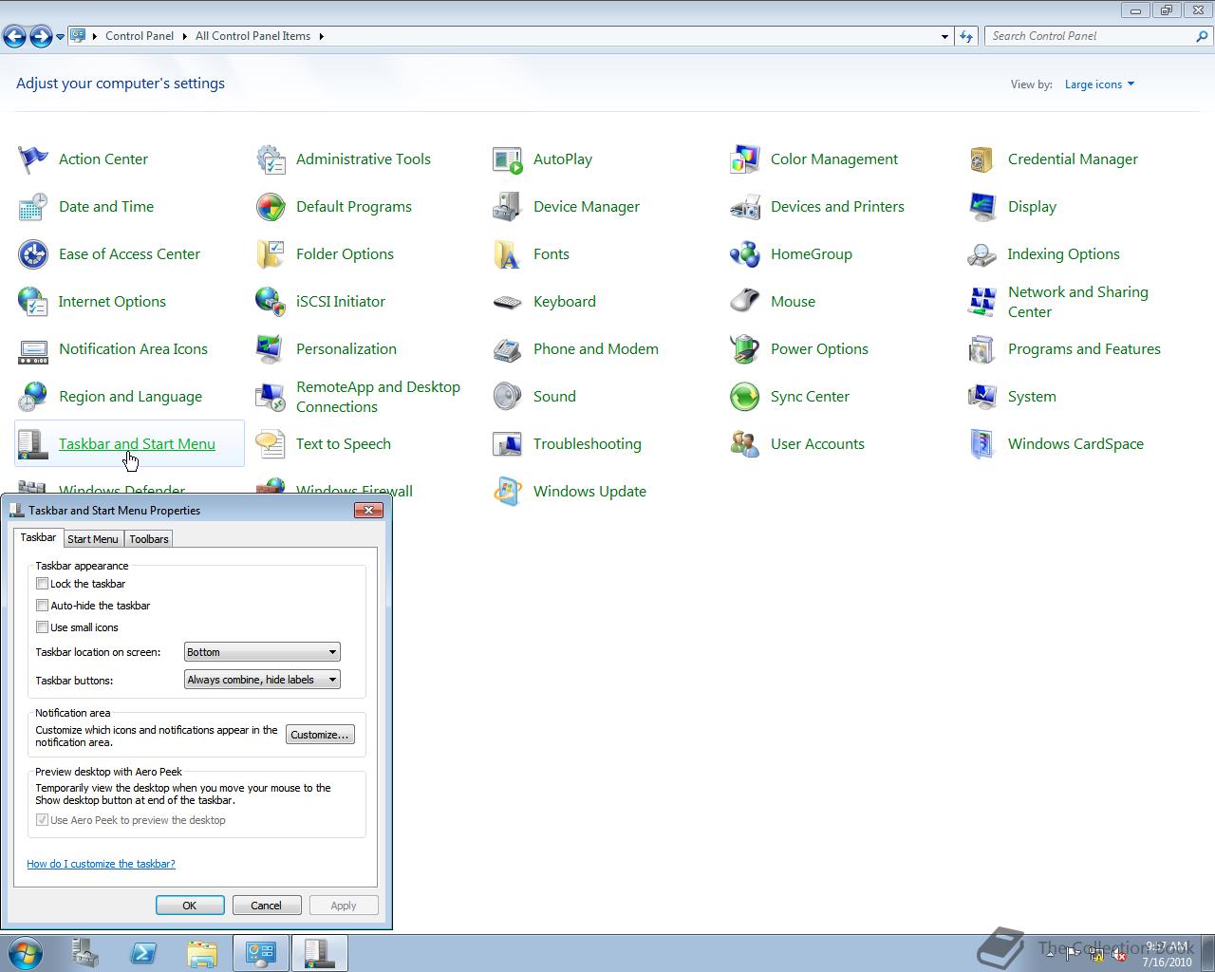Open the Device Manager icon
The image size is (1215, 972).
(508, 207)
